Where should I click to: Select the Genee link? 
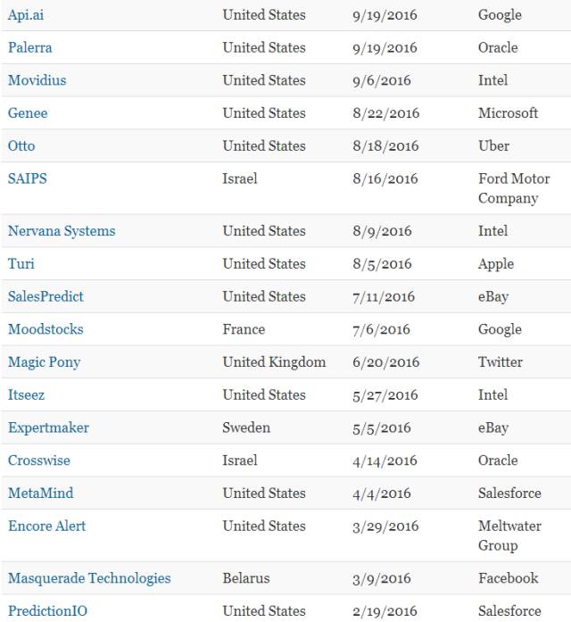coord(28,113)
